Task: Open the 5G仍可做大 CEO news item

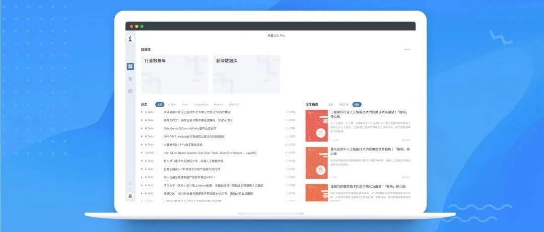Action: tap(198, 120)
